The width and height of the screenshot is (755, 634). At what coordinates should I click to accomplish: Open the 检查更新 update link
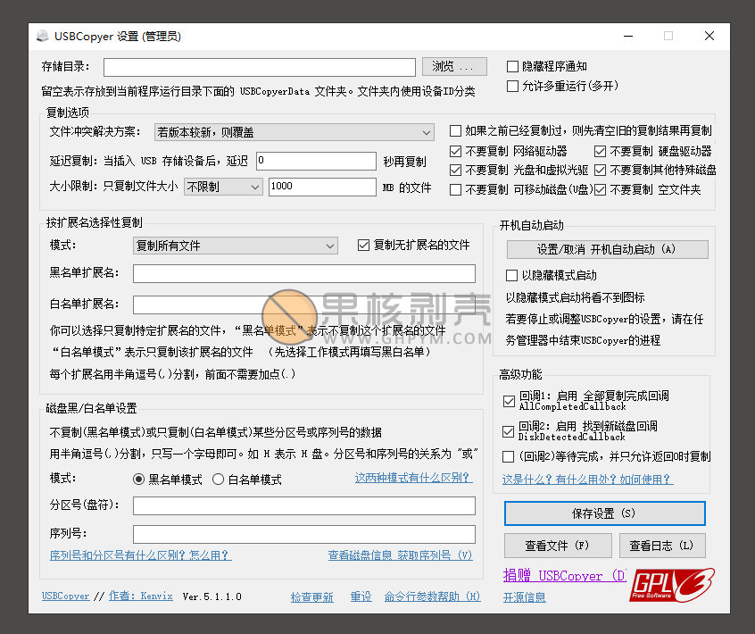click(x=311, y=596)
